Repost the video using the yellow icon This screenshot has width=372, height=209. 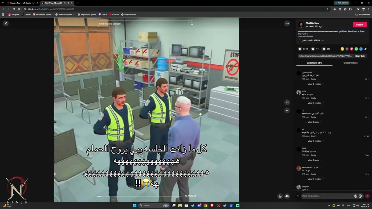[342, 49]
